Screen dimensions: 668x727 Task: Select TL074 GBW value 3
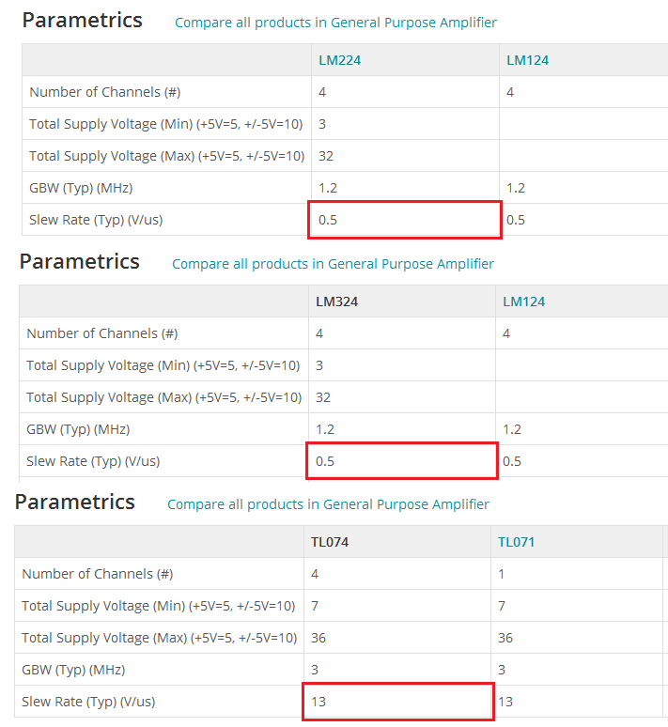point(315,670)
